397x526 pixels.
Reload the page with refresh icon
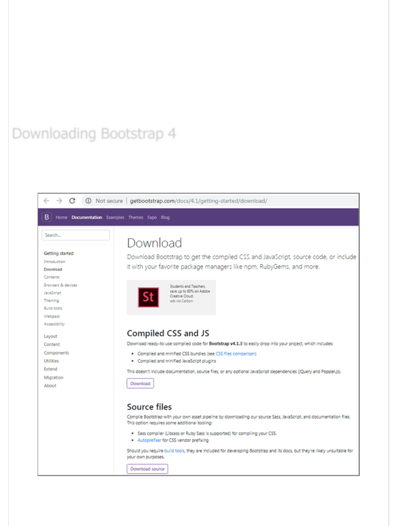[x=72, y=201]
